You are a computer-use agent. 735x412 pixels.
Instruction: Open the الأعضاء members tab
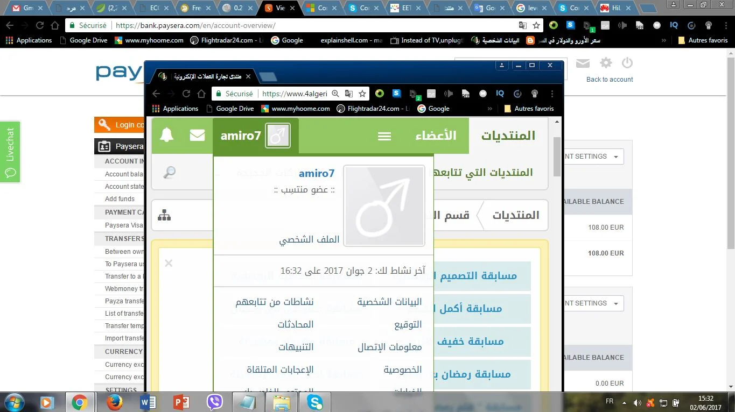(x=436, y=135)
